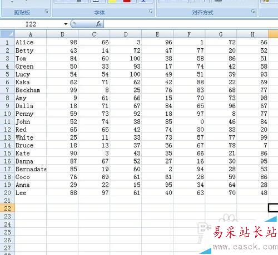Click the cell containing Kate
The height and width of the screenshot is (255, 278).
tap(31, 153)
